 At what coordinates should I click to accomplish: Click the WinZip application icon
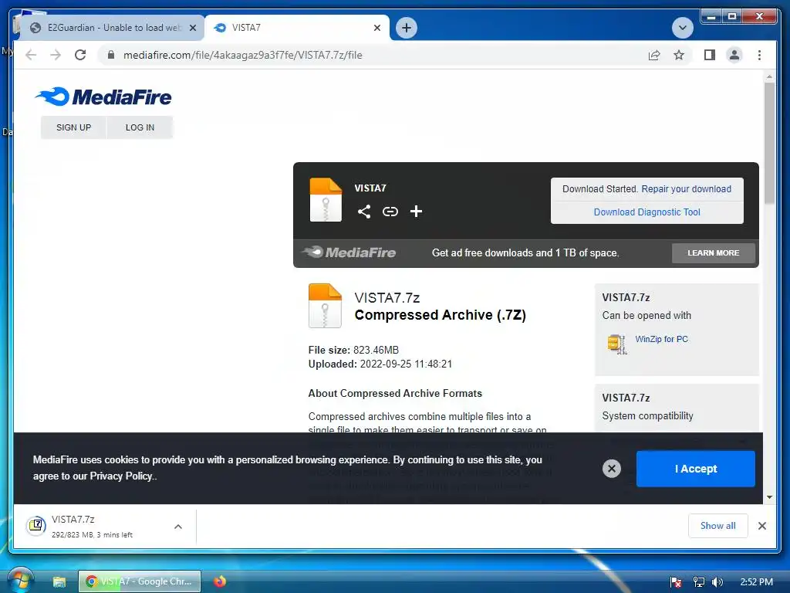tap(616, 344)
